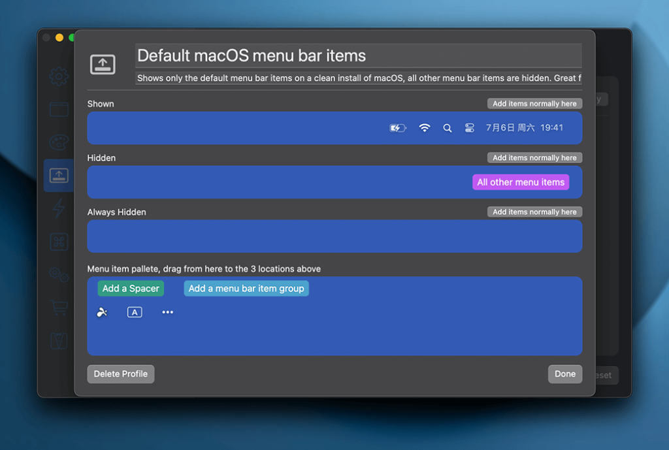Select the three-dots icon in the palette

(168, 312)
